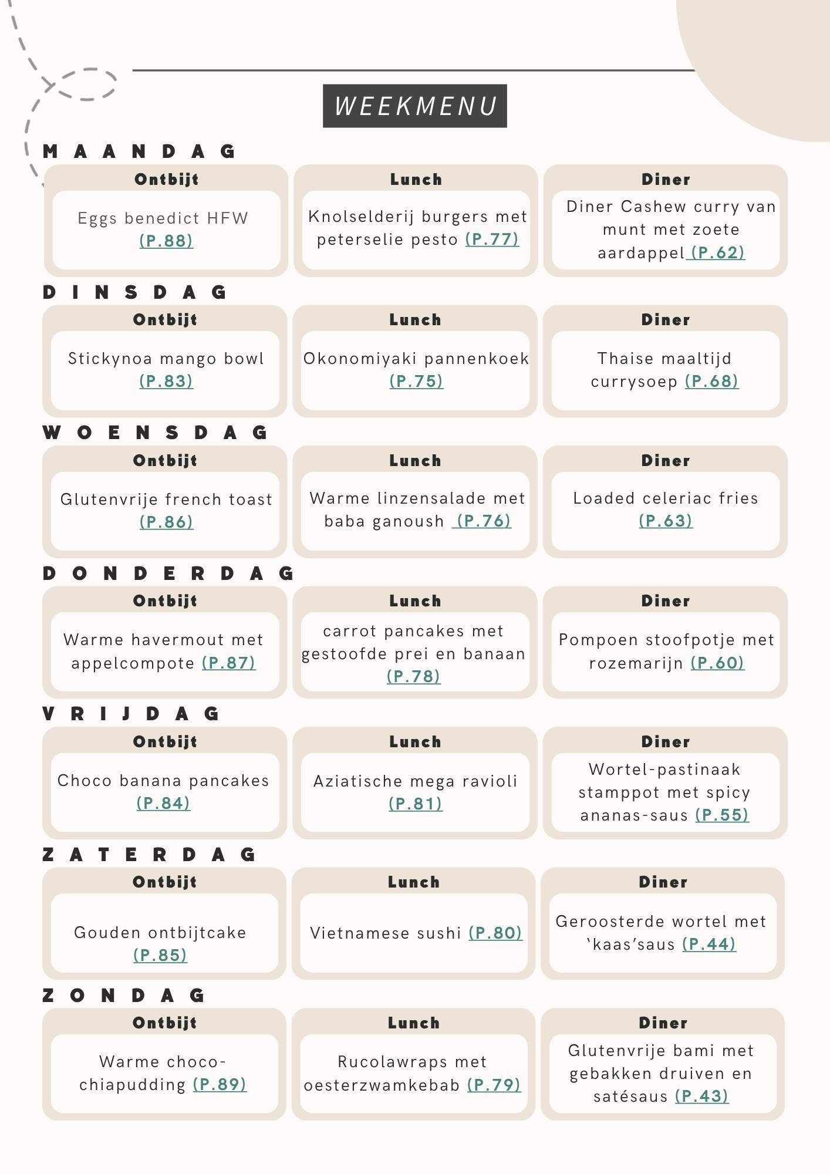The width and height of the screenshot is (830, 1174).
Task: Open P.81 Aziatische mega ravioli link
Action: coord(416,804)
